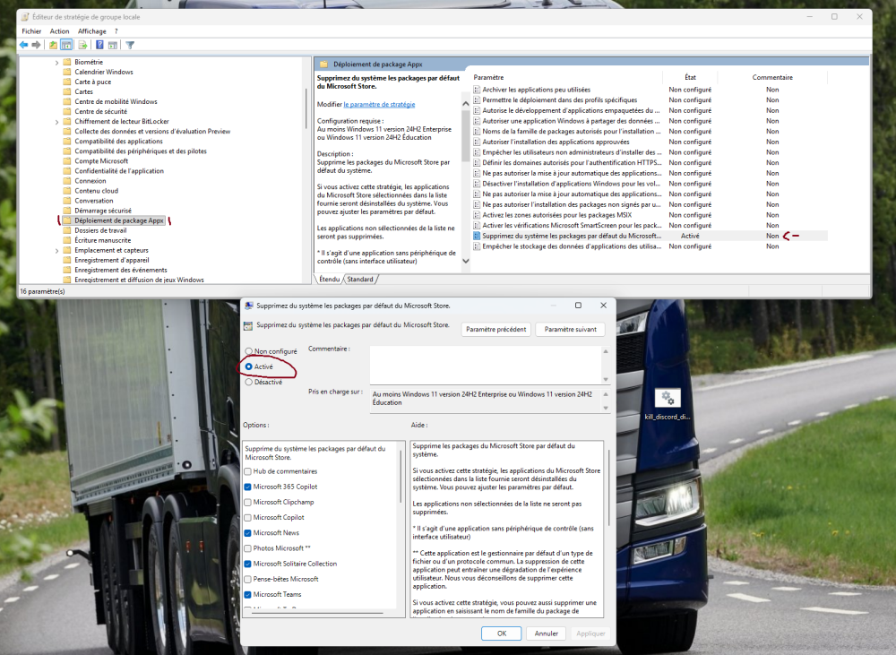Select the Activé radio button
The height and width of the screenshot is (655, 896).
point(248,366)
